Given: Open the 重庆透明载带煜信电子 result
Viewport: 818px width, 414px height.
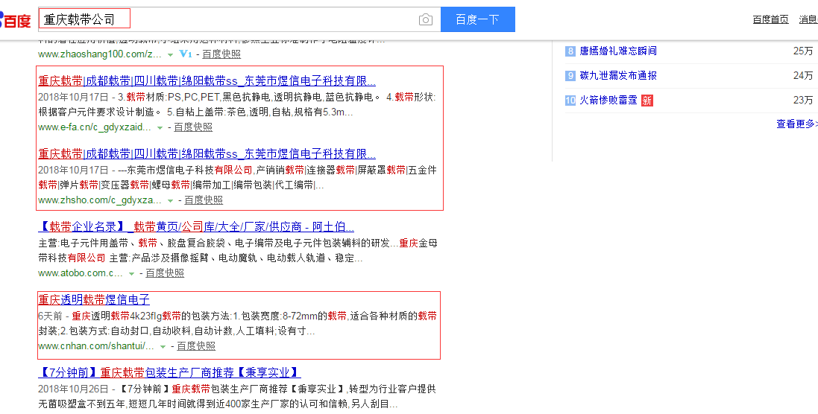Looking at the screenshot, I should point(94,300).
